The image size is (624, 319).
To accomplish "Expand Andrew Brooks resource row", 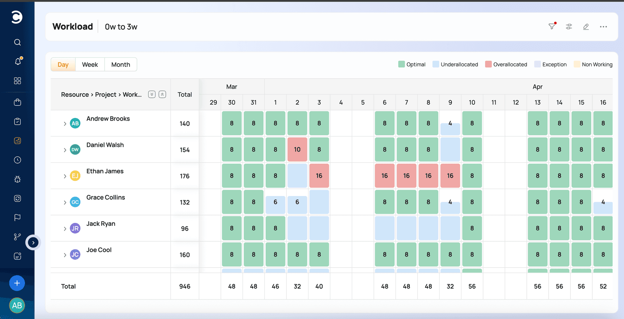I will tap(65, 124).
